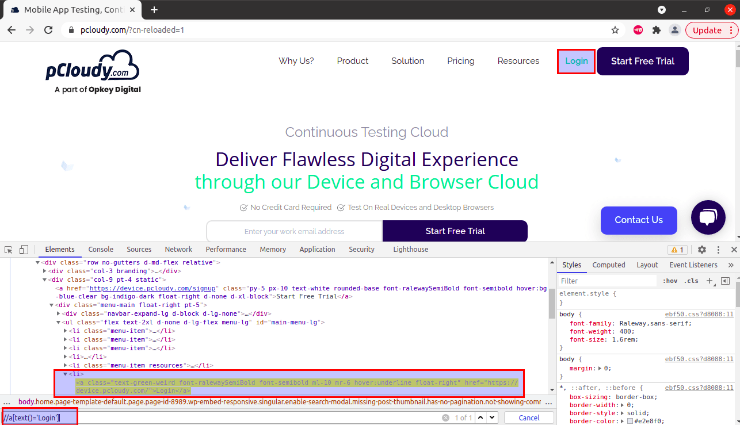The image size is (740, 425).
Task: Expand the menu-item resources li node
Action: (x=66, y=365)
